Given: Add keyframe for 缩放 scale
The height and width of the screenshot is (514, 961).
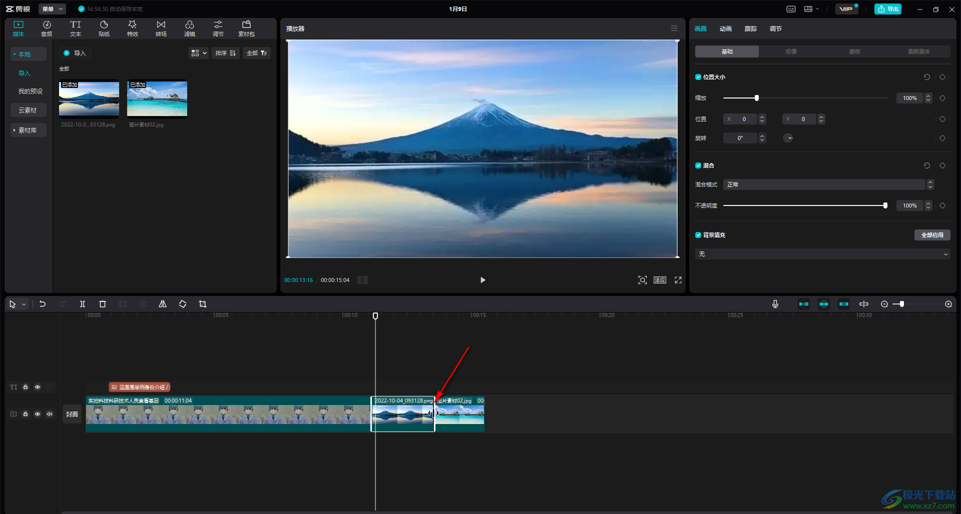Looking at the screenshot, I should pos(942,98).
